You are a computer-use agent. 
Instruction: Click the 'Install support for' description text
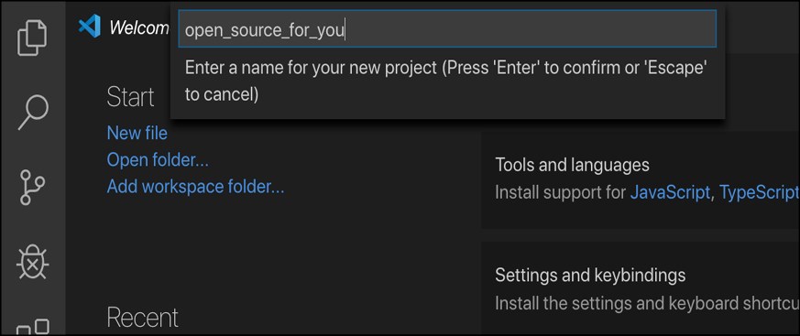point(560,193)
